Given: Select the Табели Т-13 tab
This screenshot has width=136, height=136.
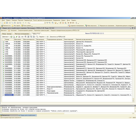Looking at the screenshot, I should (x=36, y=34).
